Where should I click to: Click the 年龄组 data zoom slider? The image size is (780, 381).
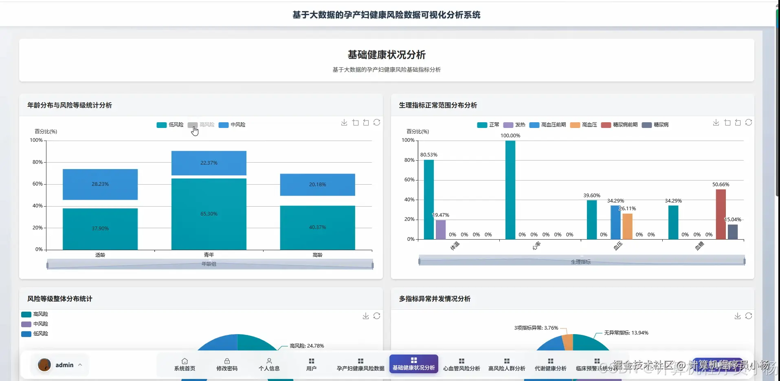click(x=210, y=264)
